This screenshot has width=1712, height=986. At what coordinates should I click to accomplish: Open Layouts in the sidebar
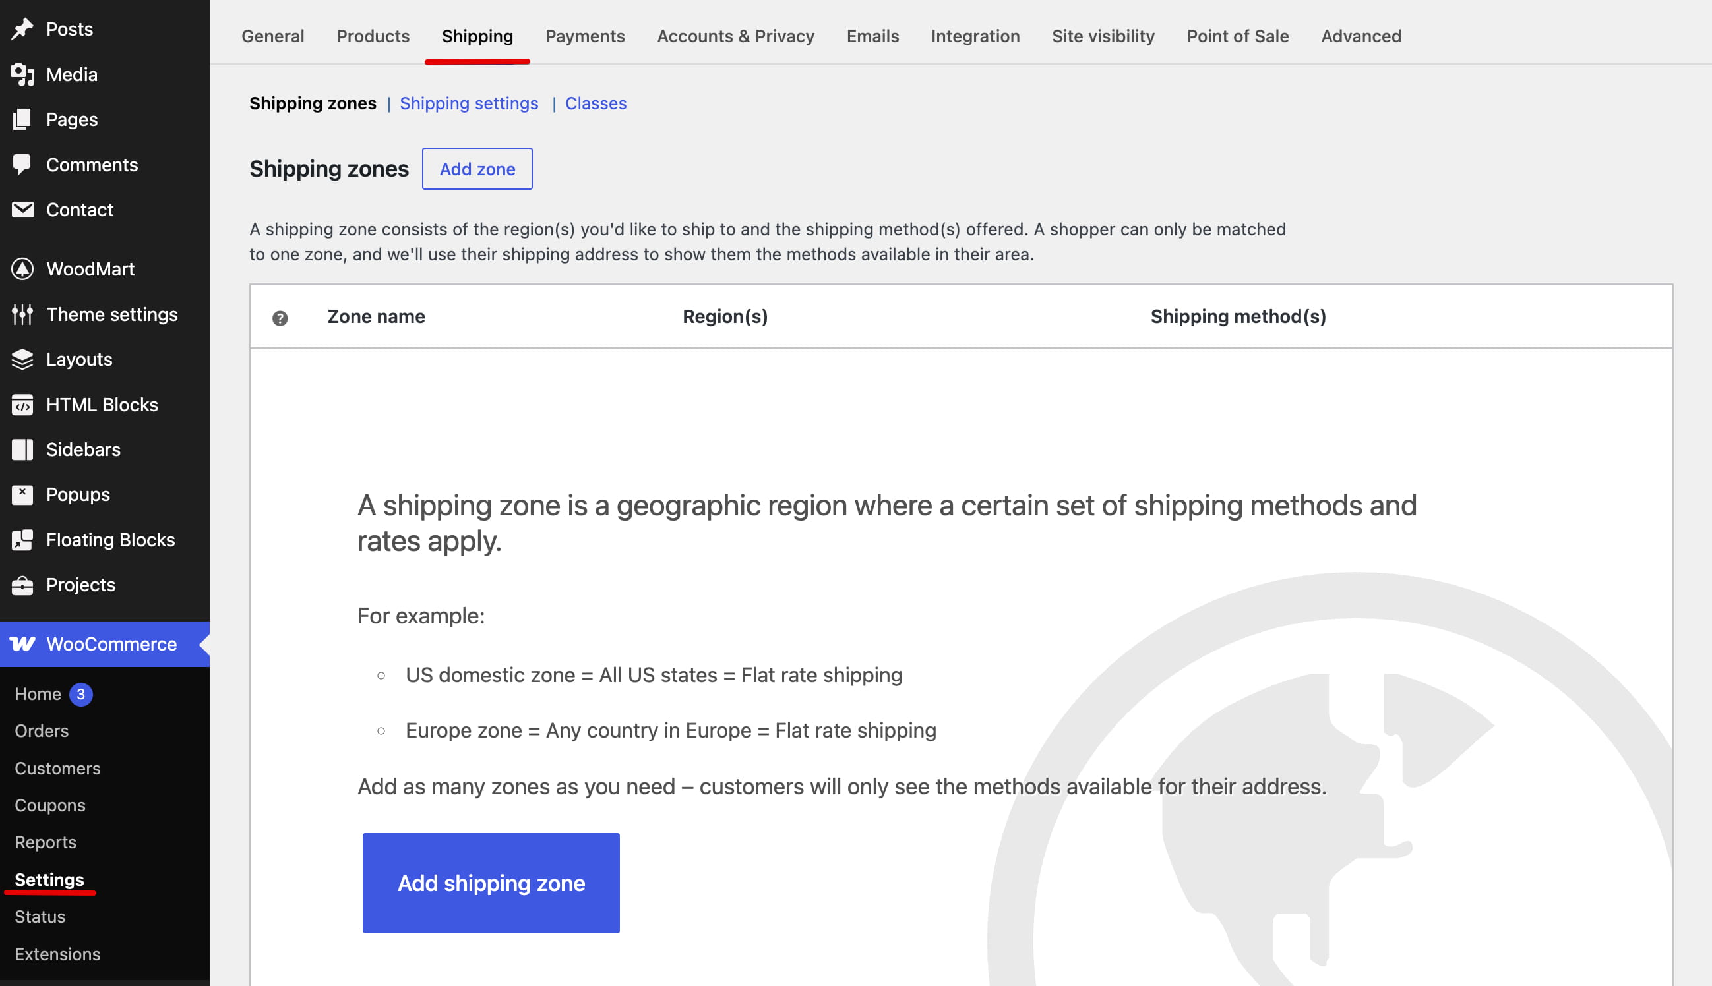point(105,359)
